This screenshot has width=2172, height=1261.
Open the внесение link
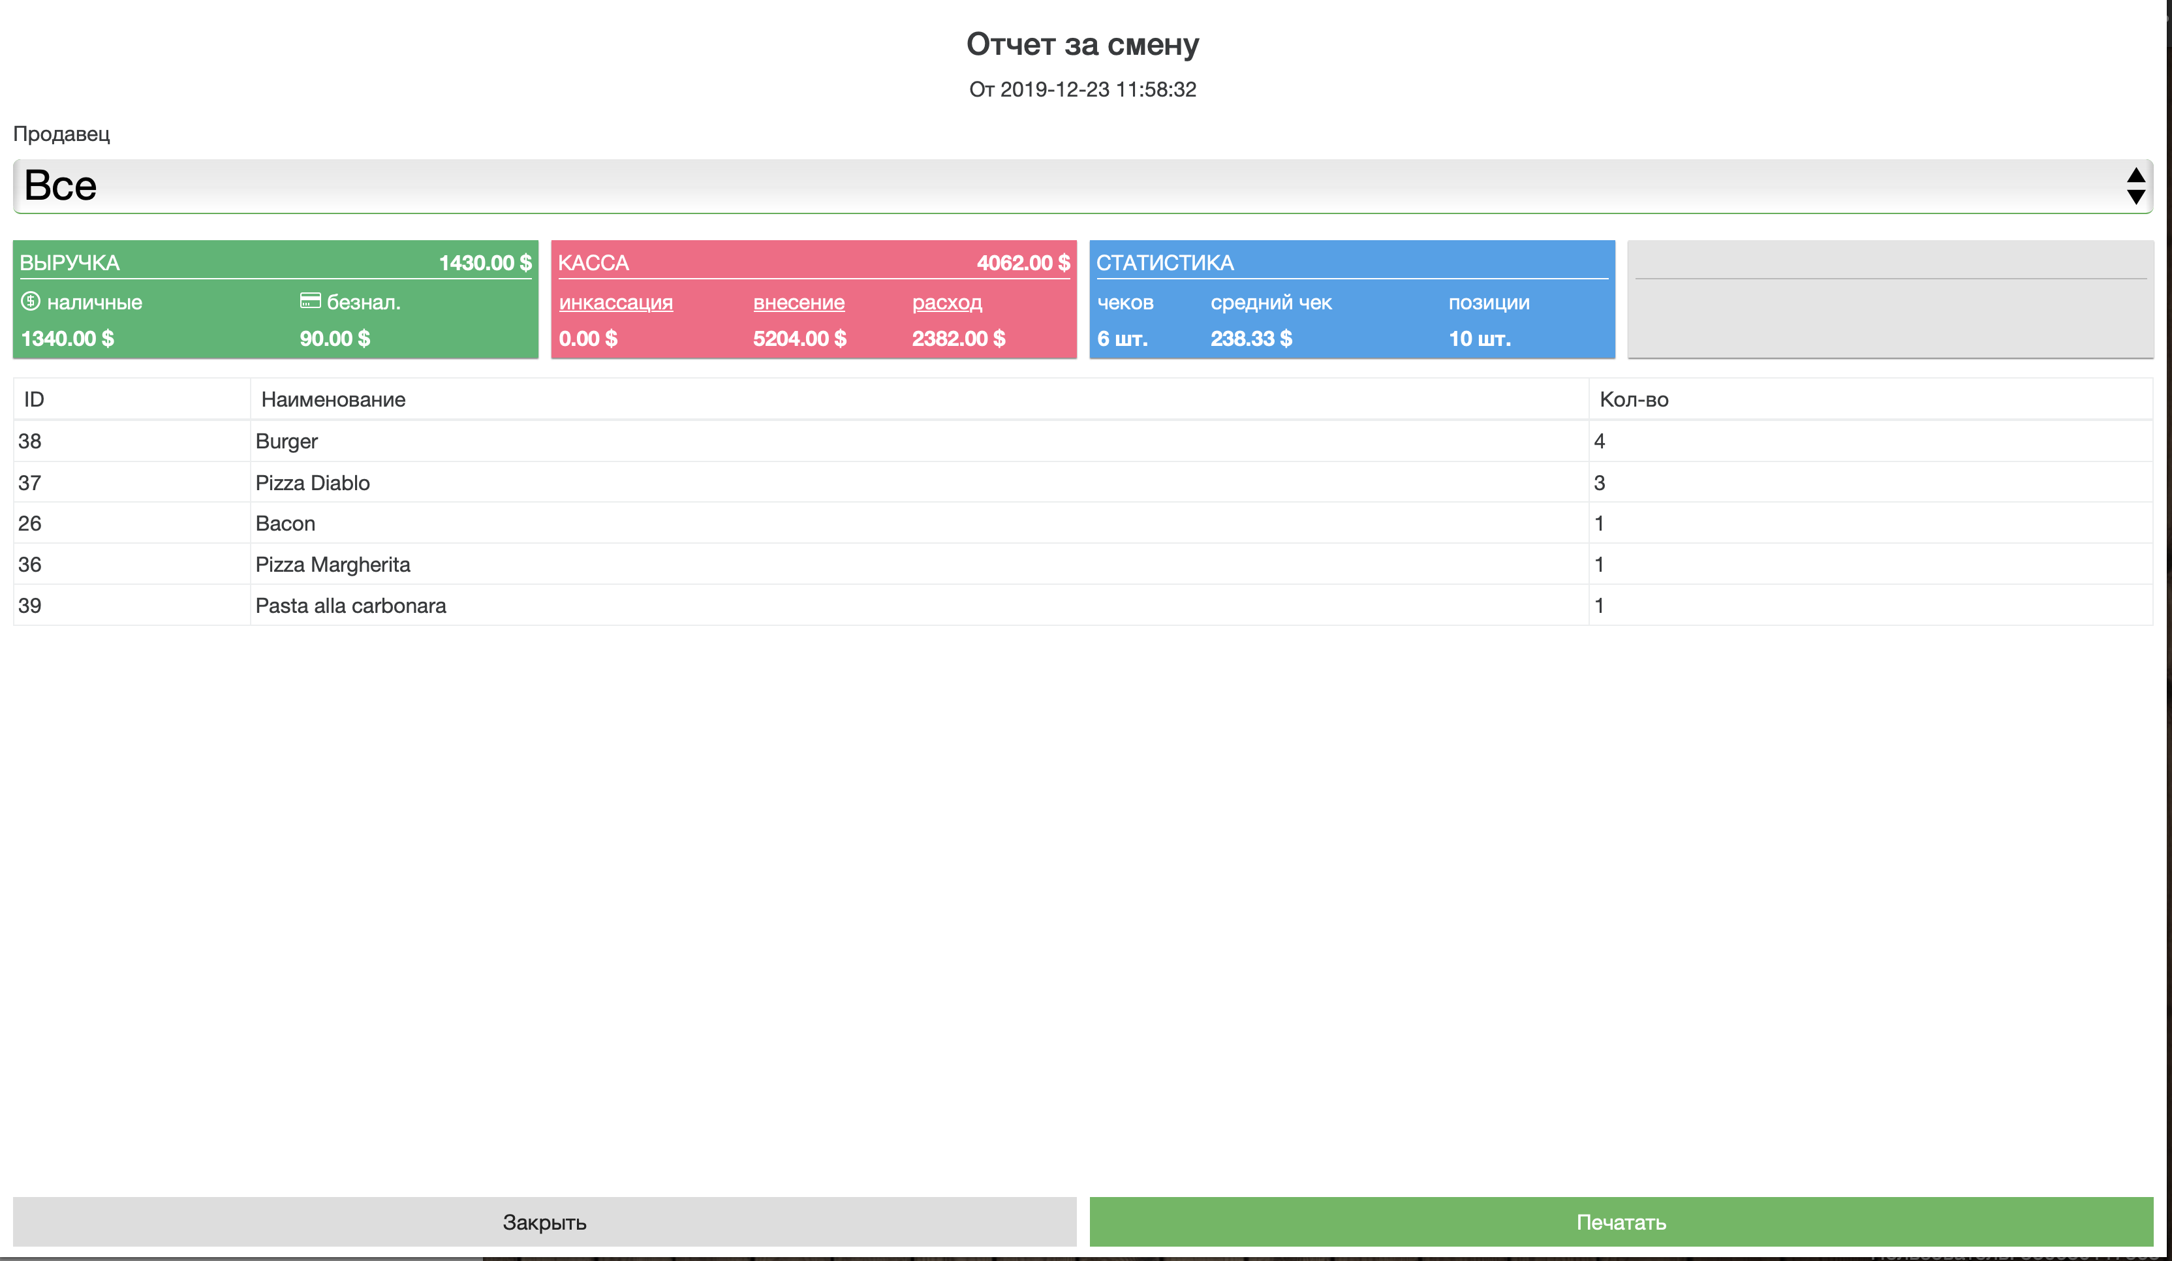click(x=798, y=303)
